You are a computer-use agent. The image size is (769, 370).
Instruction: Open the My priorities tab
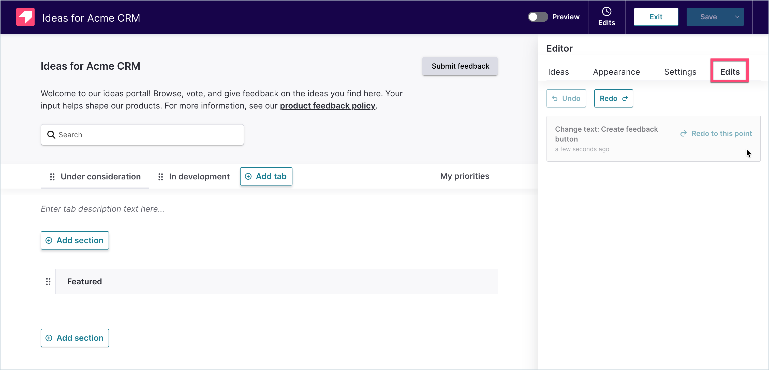point(465,176)
